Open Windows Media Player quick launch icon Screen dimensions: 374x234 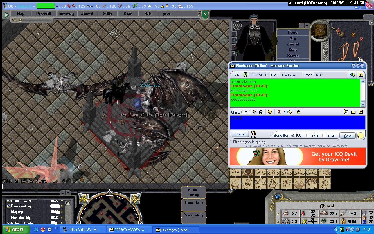(49, 230)
